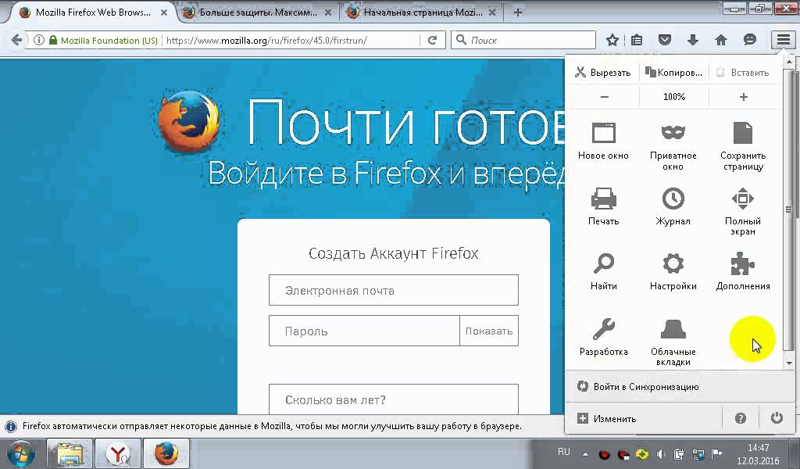Click the Поиск search box
This screenshot has width=800, height=469.
pos(523,40)
